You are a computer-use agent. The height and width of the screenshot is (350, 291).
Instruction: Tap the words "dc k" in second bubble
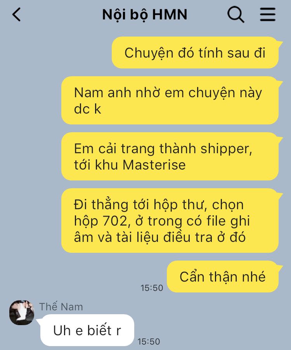[87, 109]
